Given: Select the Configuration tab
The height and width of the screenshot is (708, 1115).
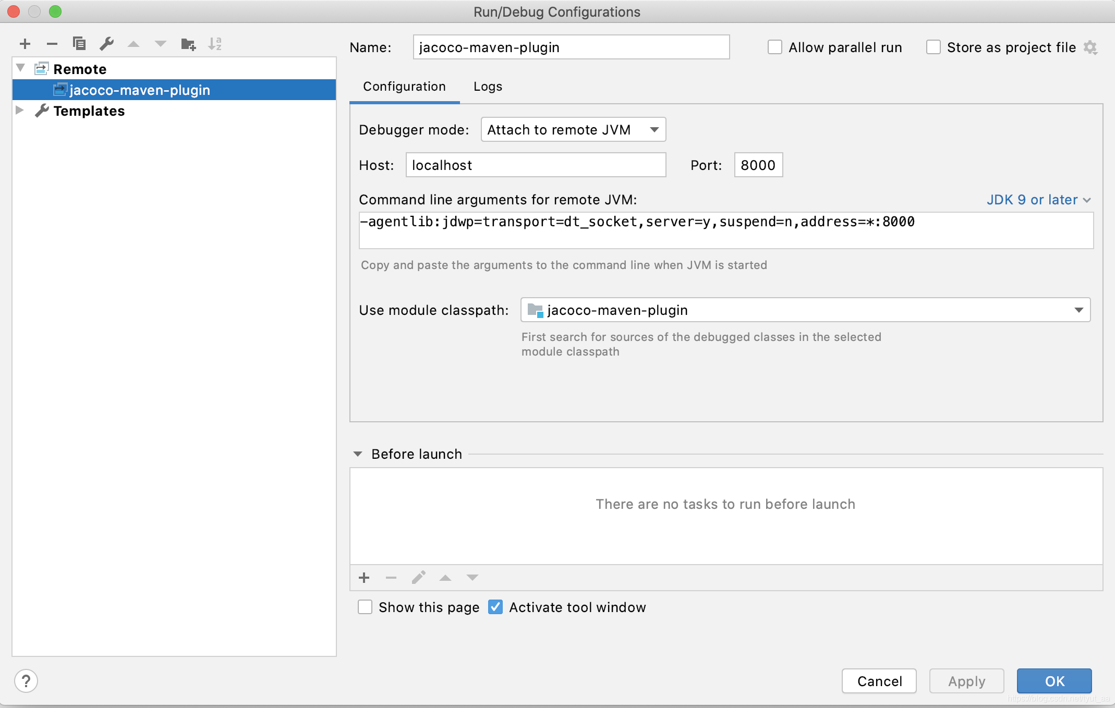Looking at the screenshot, I should click(x=404, y=87).
